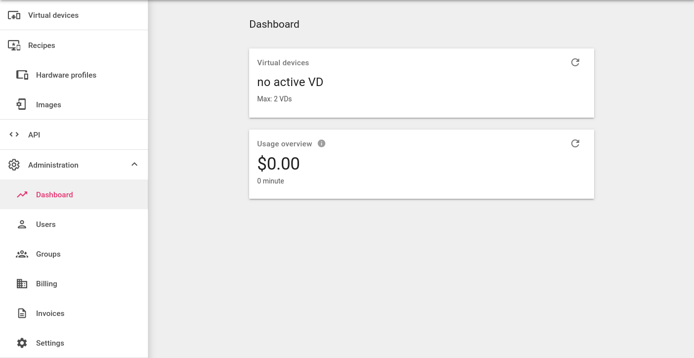Click the Administration gear icon

click(x=14, y=165)
